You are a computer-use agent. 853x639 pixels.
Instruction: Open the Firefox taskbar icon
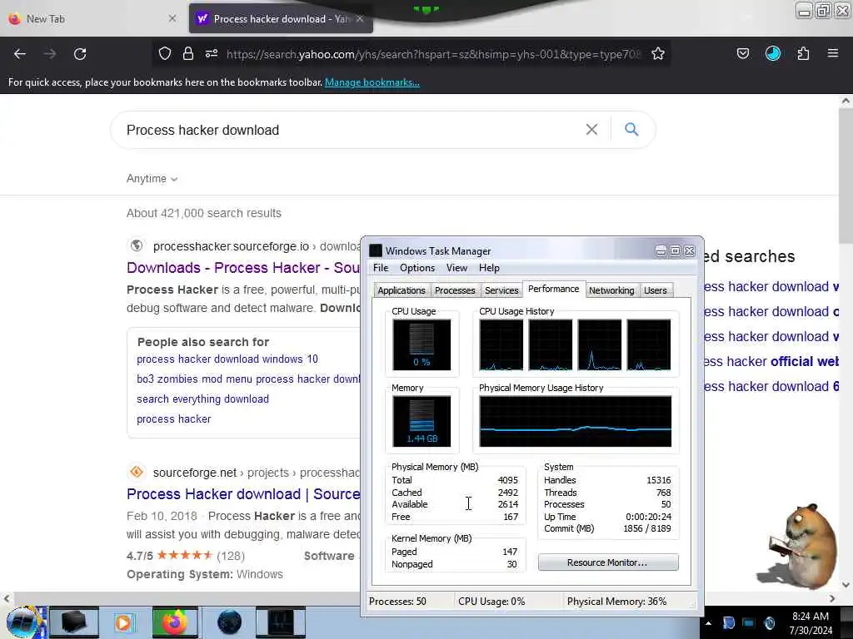[x=175, y=622]
